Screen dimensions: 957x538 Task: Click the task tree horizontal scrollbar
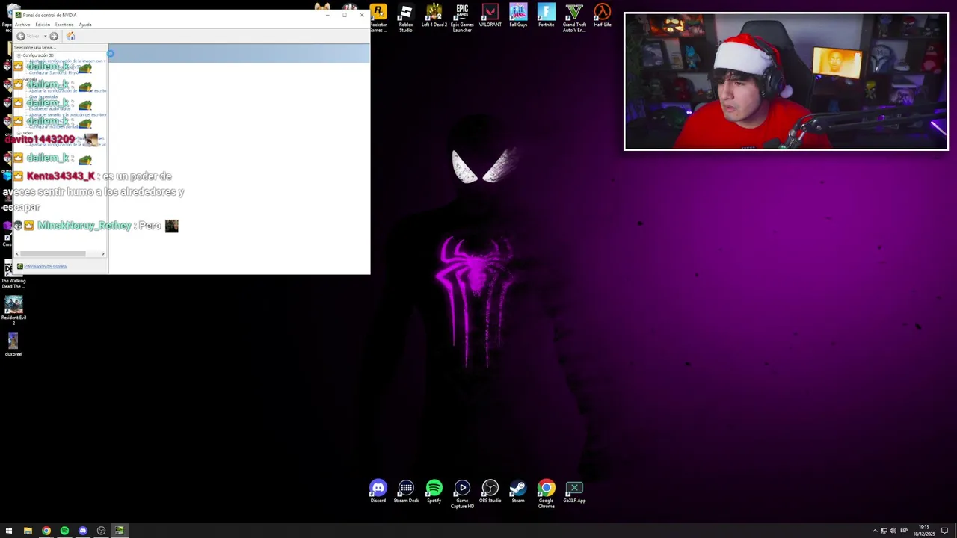click(x=53, y=254)
